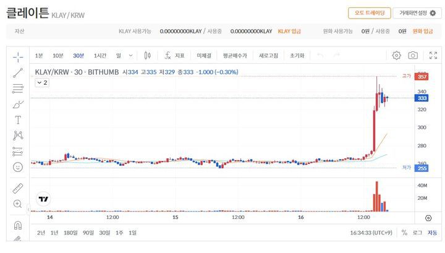This screenshot has height=253, width=445.
Task: Select the trend line drawing tool
Action: [x=18, y=72]
